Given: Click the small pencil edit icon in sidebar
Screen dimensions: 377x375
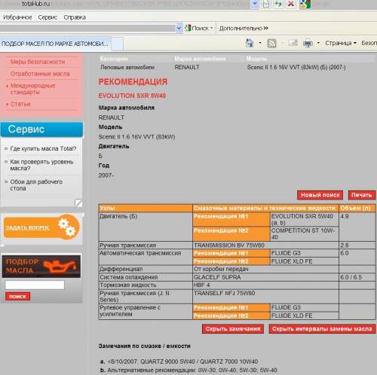Looking at the screenshot, I should click(x=78, y=203).
